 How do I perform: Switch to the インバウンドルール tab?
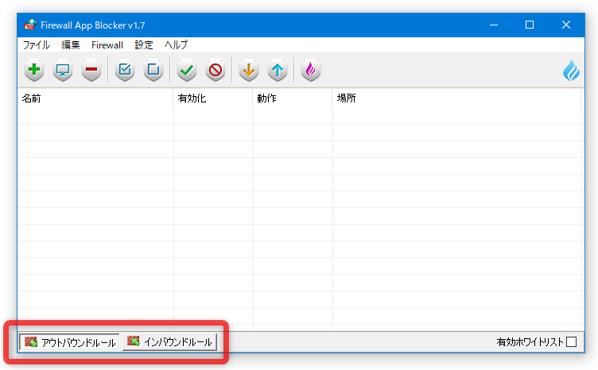pyautogui.click(x=169, y=342)
